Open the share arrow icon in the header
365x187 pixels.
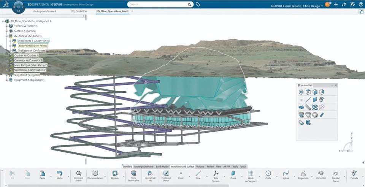(344, 5)
